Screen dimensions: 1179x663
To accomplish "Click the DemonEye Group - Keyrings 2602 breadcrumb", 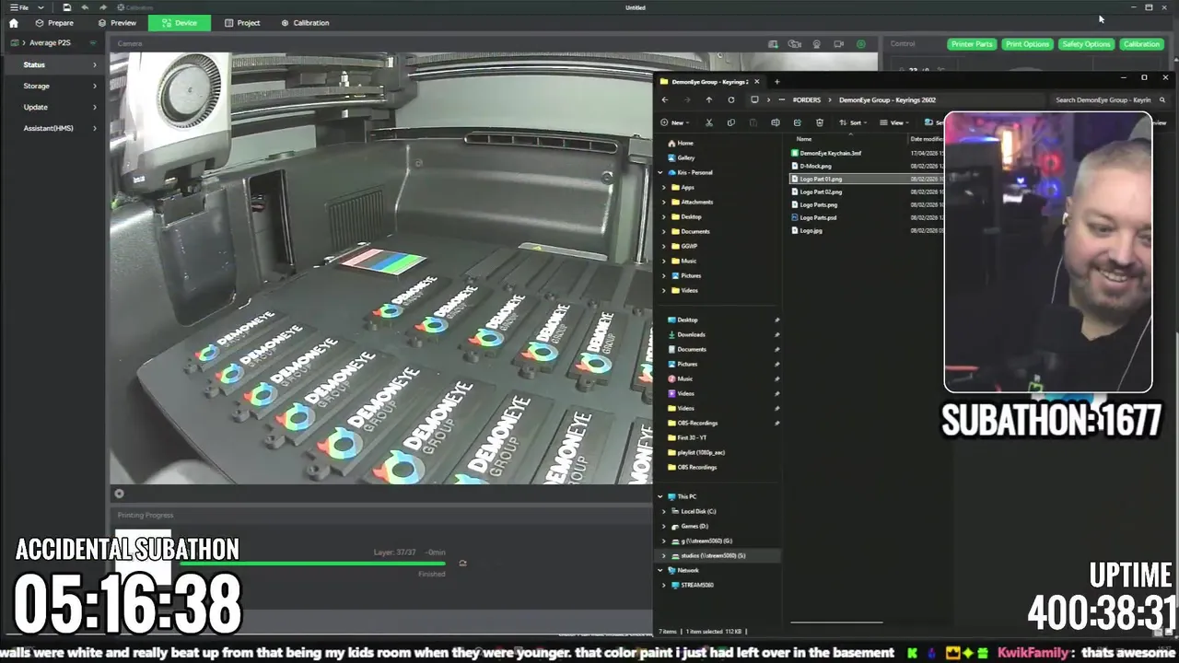I will pos(887,99).
